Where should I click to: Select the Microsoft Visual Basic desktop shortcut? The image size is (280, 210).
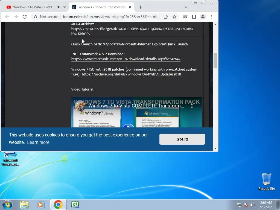click(10, 159)
